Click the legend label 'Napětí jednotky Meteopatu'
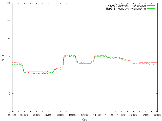Screen dimensions: 162x121 127,6
